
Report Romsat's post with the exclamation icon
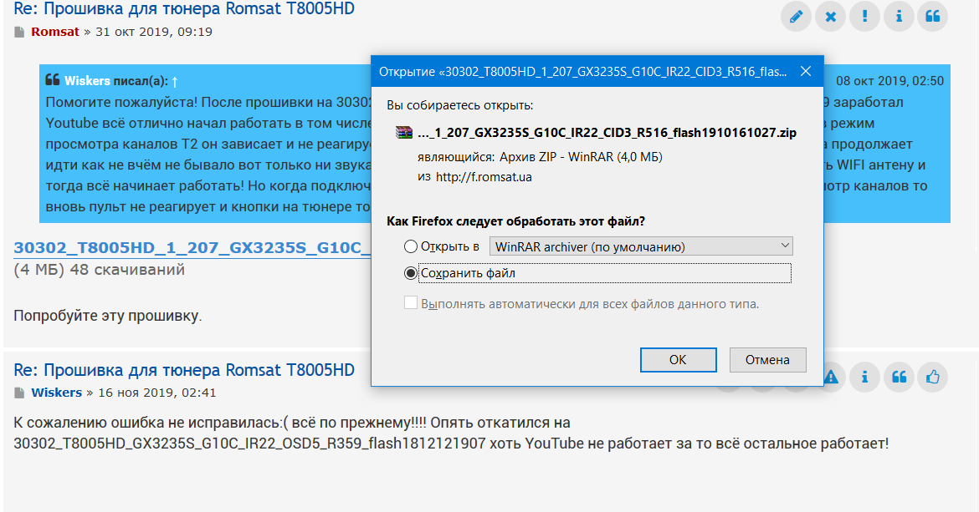tap(864, 17)
